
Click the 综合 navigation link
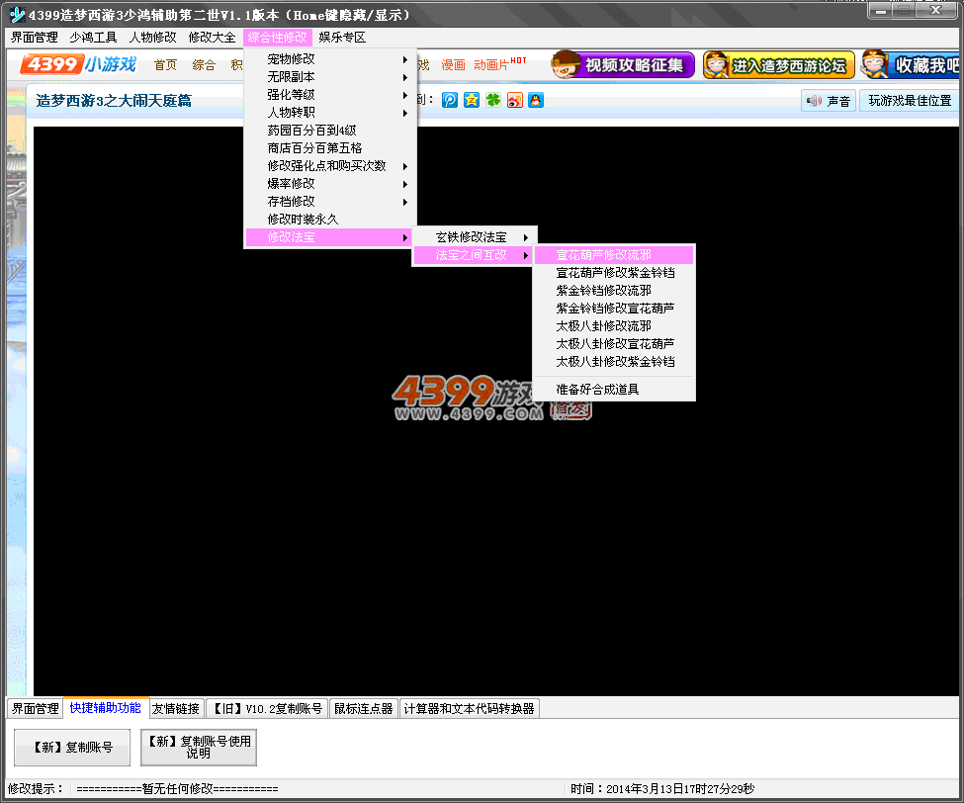coord(204,65)
